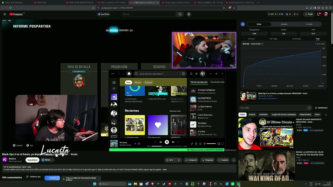Adjust the Spotify volume slider
The width and height of the screenshot is (333, 187).
tap(211, 144)
